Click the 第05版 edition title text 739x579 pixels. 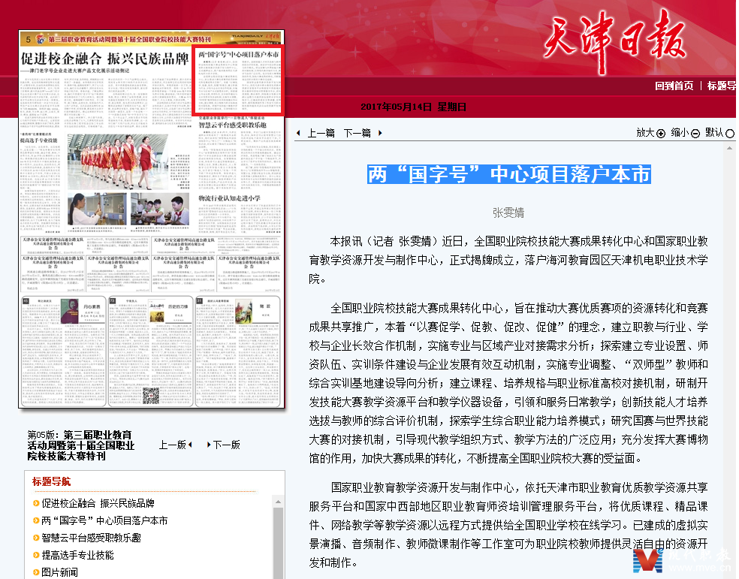tap(81, 445)
